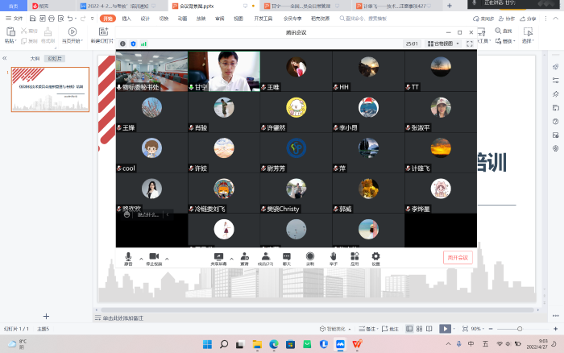Start recording with the record icon
The height and width of the screenshot is (353, 564).
point(310,257)
